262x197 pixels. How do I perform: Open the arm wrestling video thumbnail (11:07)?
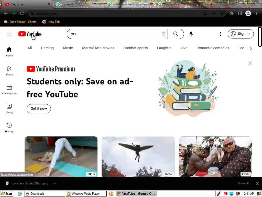click(215, 157)
